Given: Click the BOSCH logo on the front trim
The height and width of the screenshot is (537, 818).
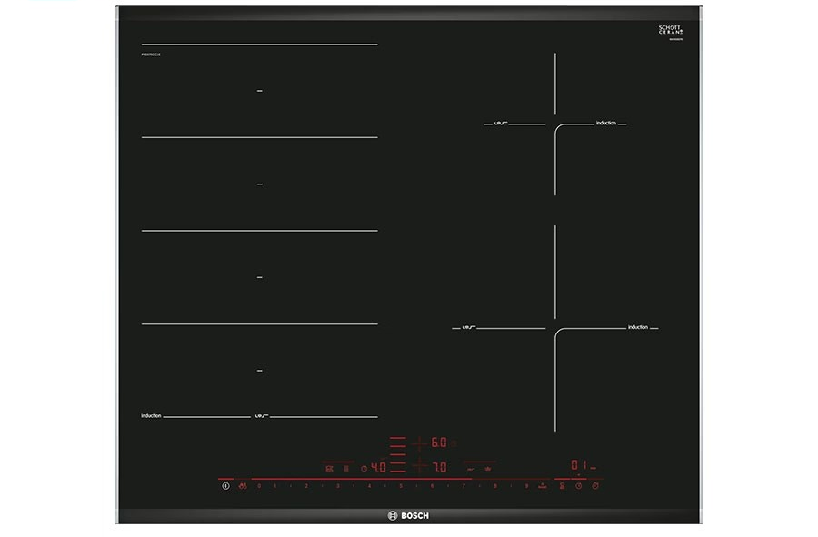Looking at the screenshot, I should click(x=408, y=516).
